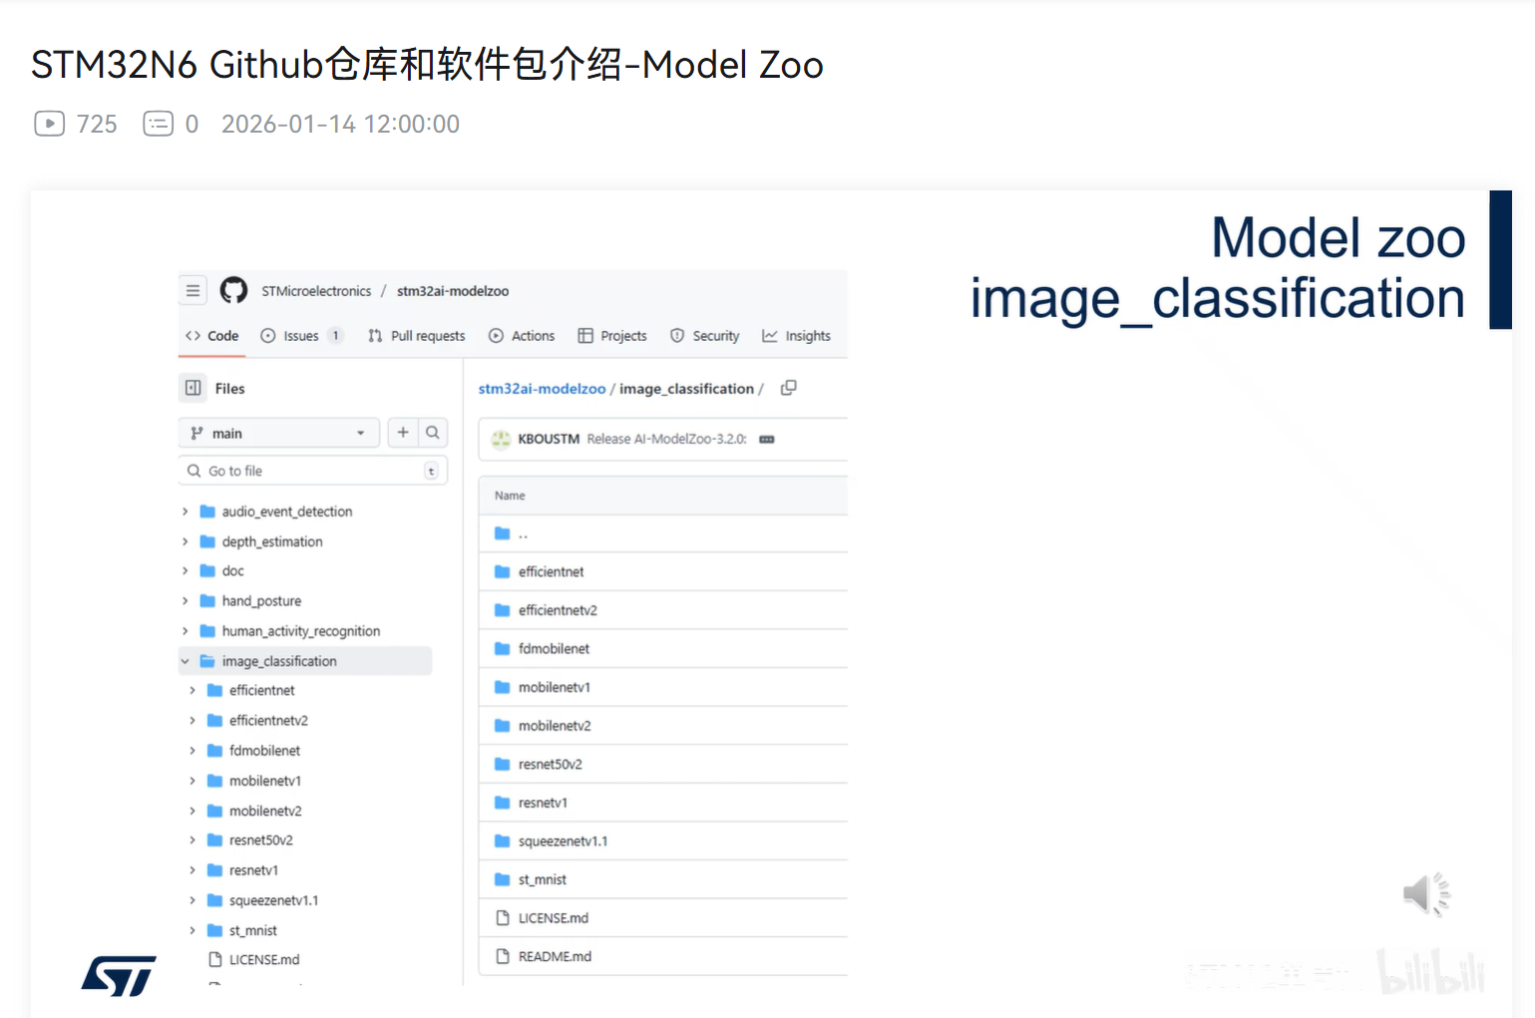
Task: Click the folder icon beside fdmobilenet in the Name list
Action: coord(503,649)
